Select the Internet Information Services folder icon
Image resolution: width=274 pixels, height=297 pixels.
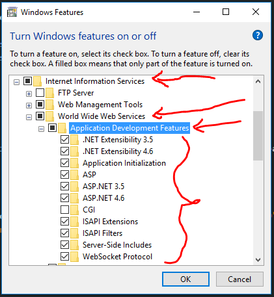click(x=38, y=81)
